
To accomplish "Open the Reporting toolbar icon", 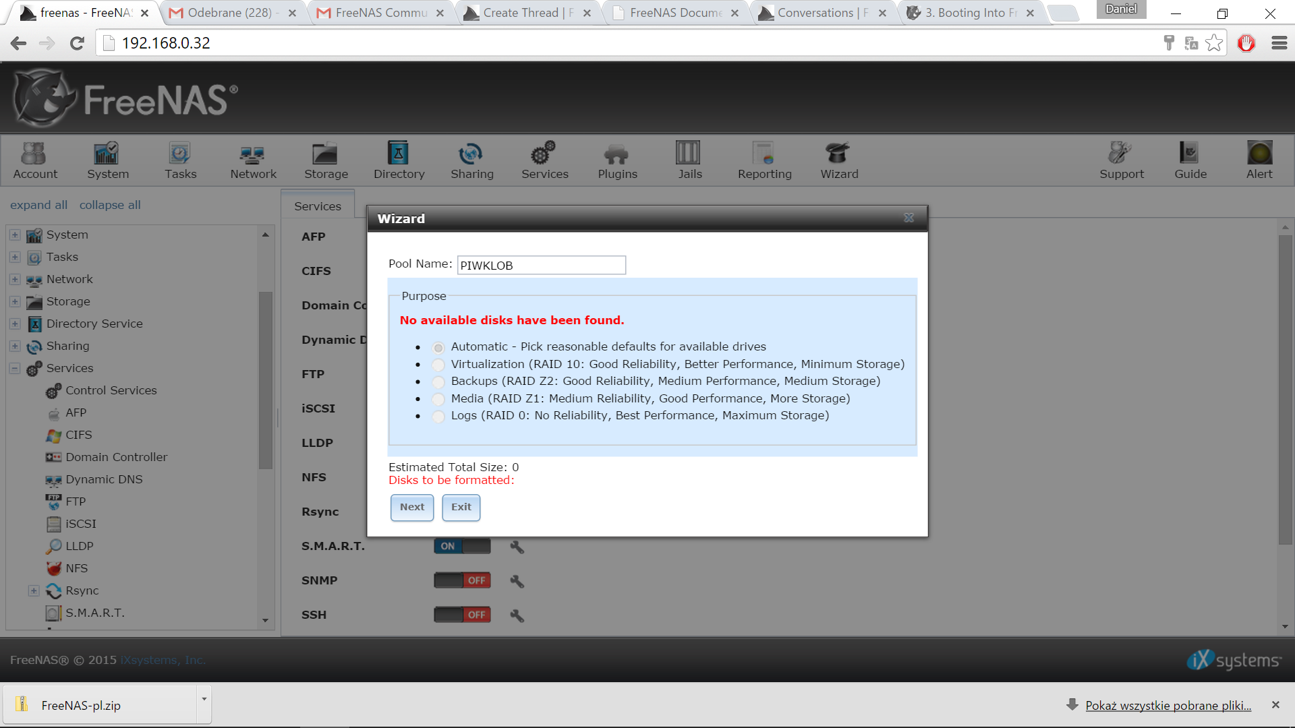I will (x=764, y=160).
